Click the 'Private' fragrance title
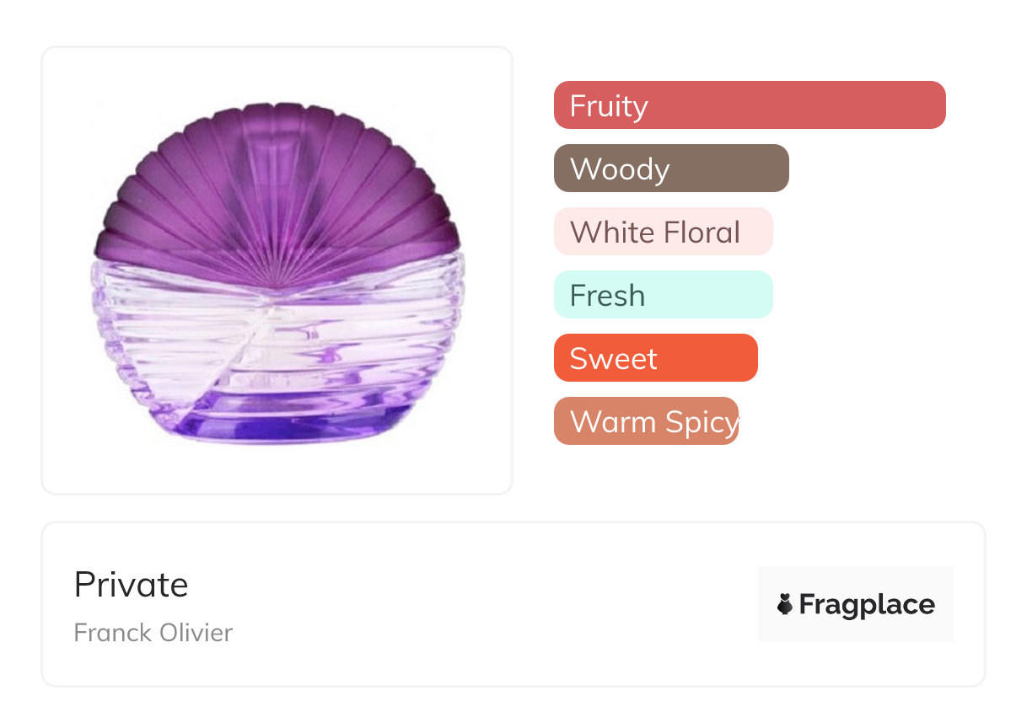 [132, 585]
